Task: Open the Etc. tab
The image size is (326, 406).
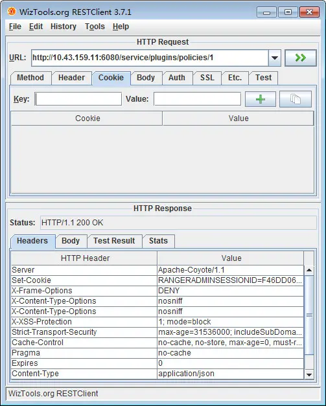Action: click(x=235, y=78)
